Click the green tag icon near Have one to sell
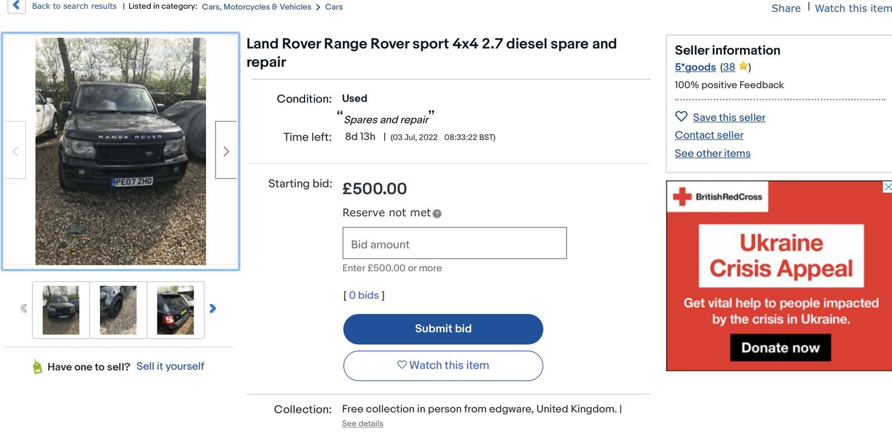The width and height of the screenshot is (892, 433). [37, 367]
